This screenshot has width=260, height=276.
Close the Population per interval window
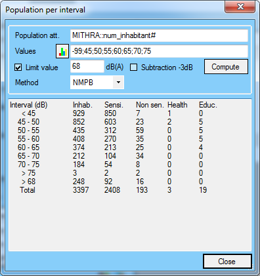[240, 7]
